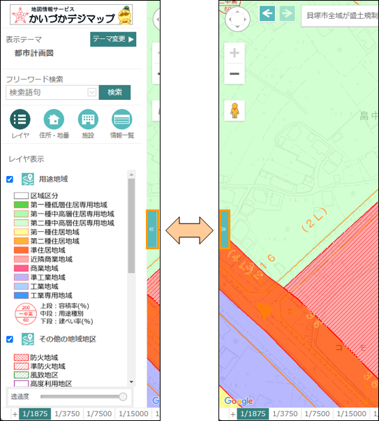Adjust the 透過度 transparency slider handle
379x421 pixels.
tap(123, 397)
